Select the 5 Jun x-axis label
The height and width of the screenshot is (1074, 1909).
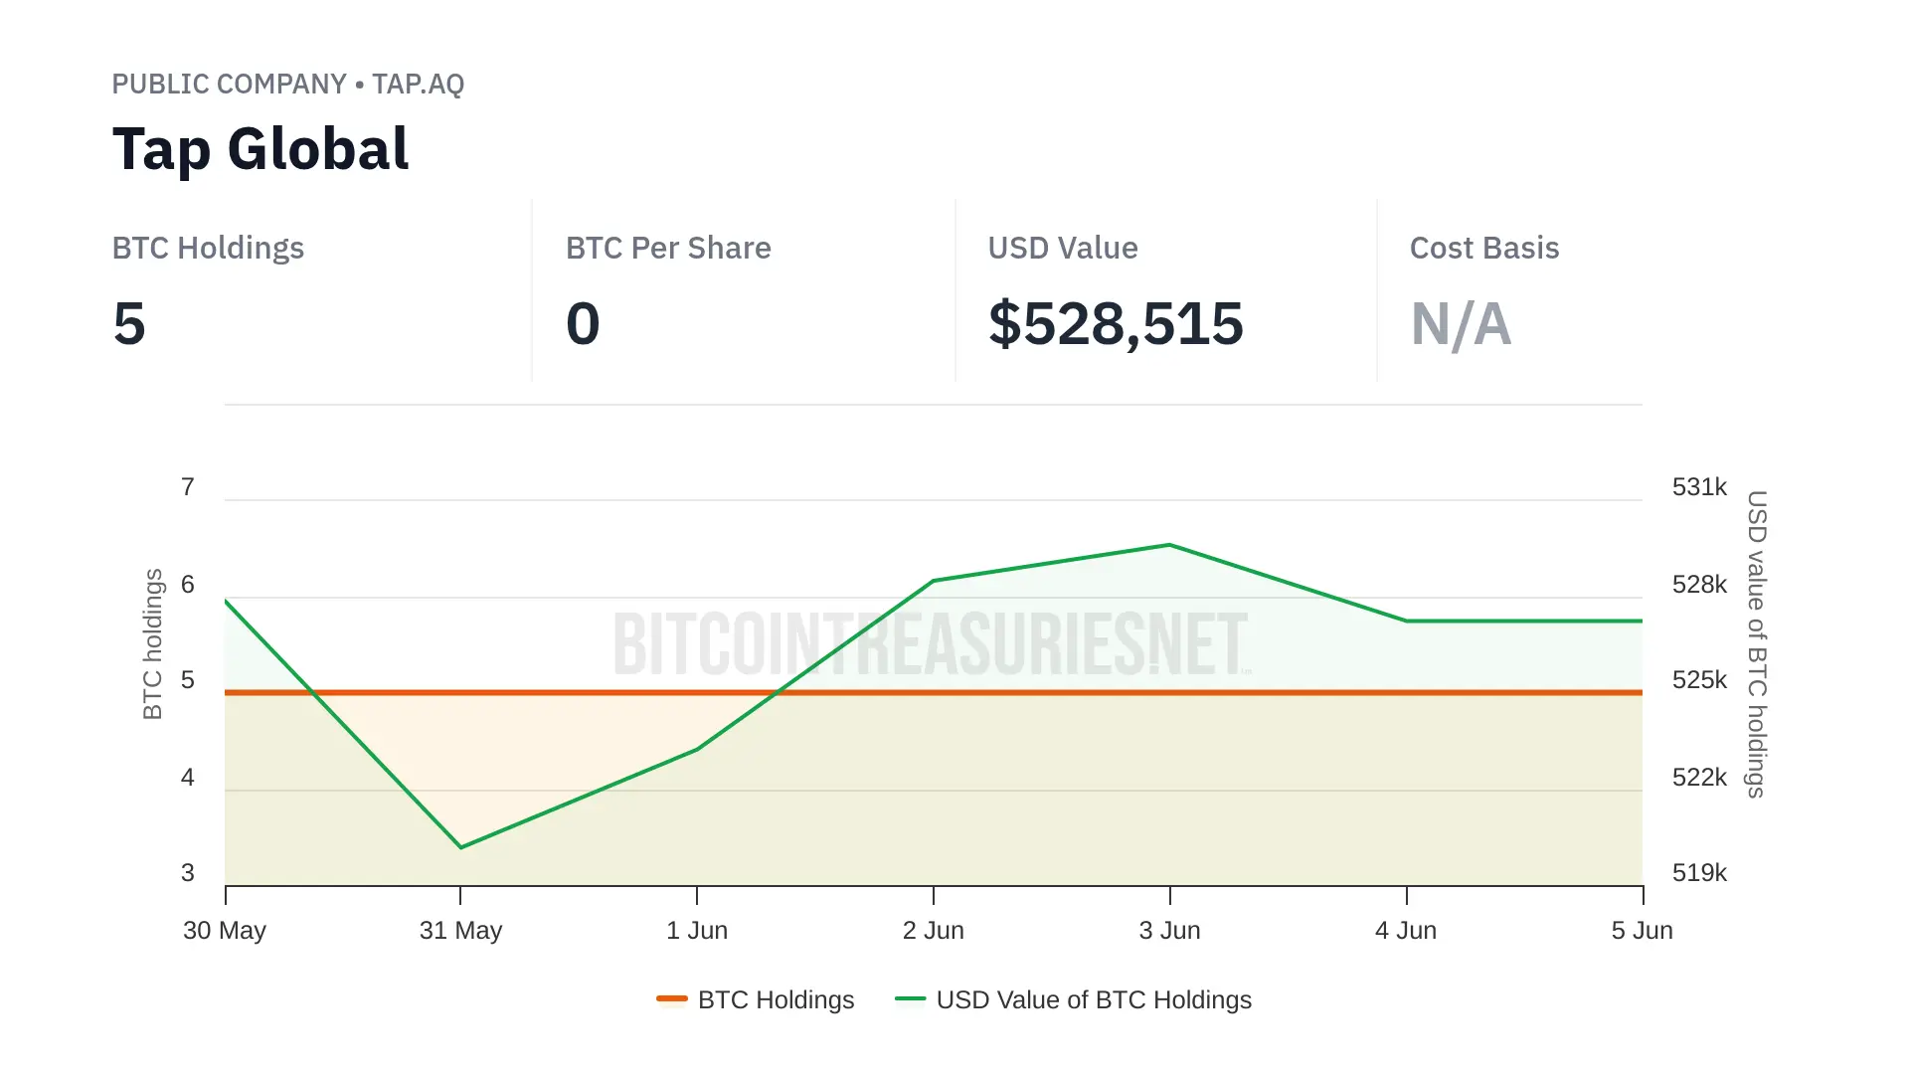tap(1643, 931)
